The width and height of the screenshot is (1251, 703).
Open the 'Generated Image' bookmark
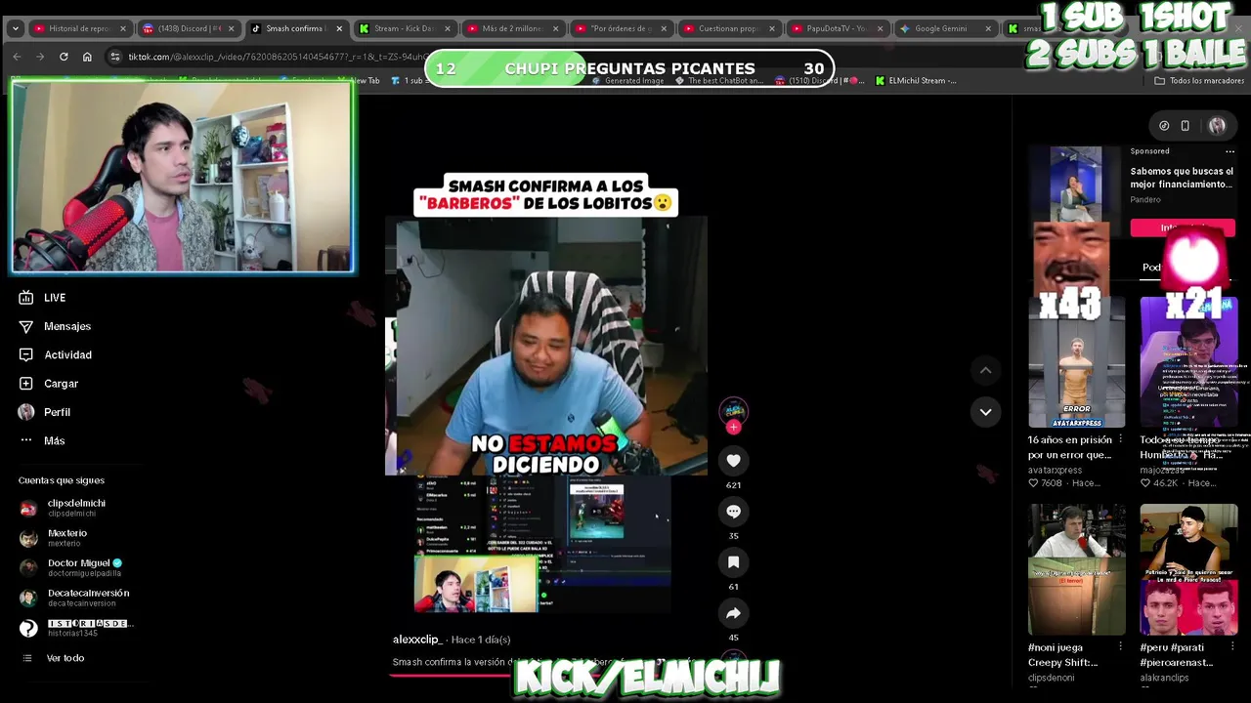tap(629, 81)
